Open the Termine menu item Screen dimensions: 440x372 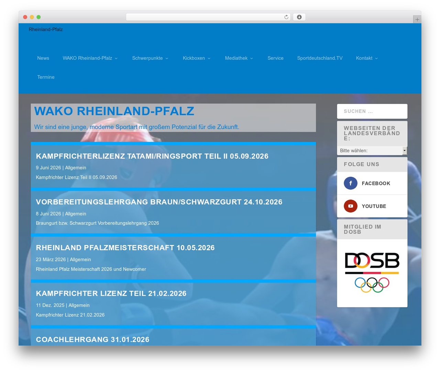46,77
